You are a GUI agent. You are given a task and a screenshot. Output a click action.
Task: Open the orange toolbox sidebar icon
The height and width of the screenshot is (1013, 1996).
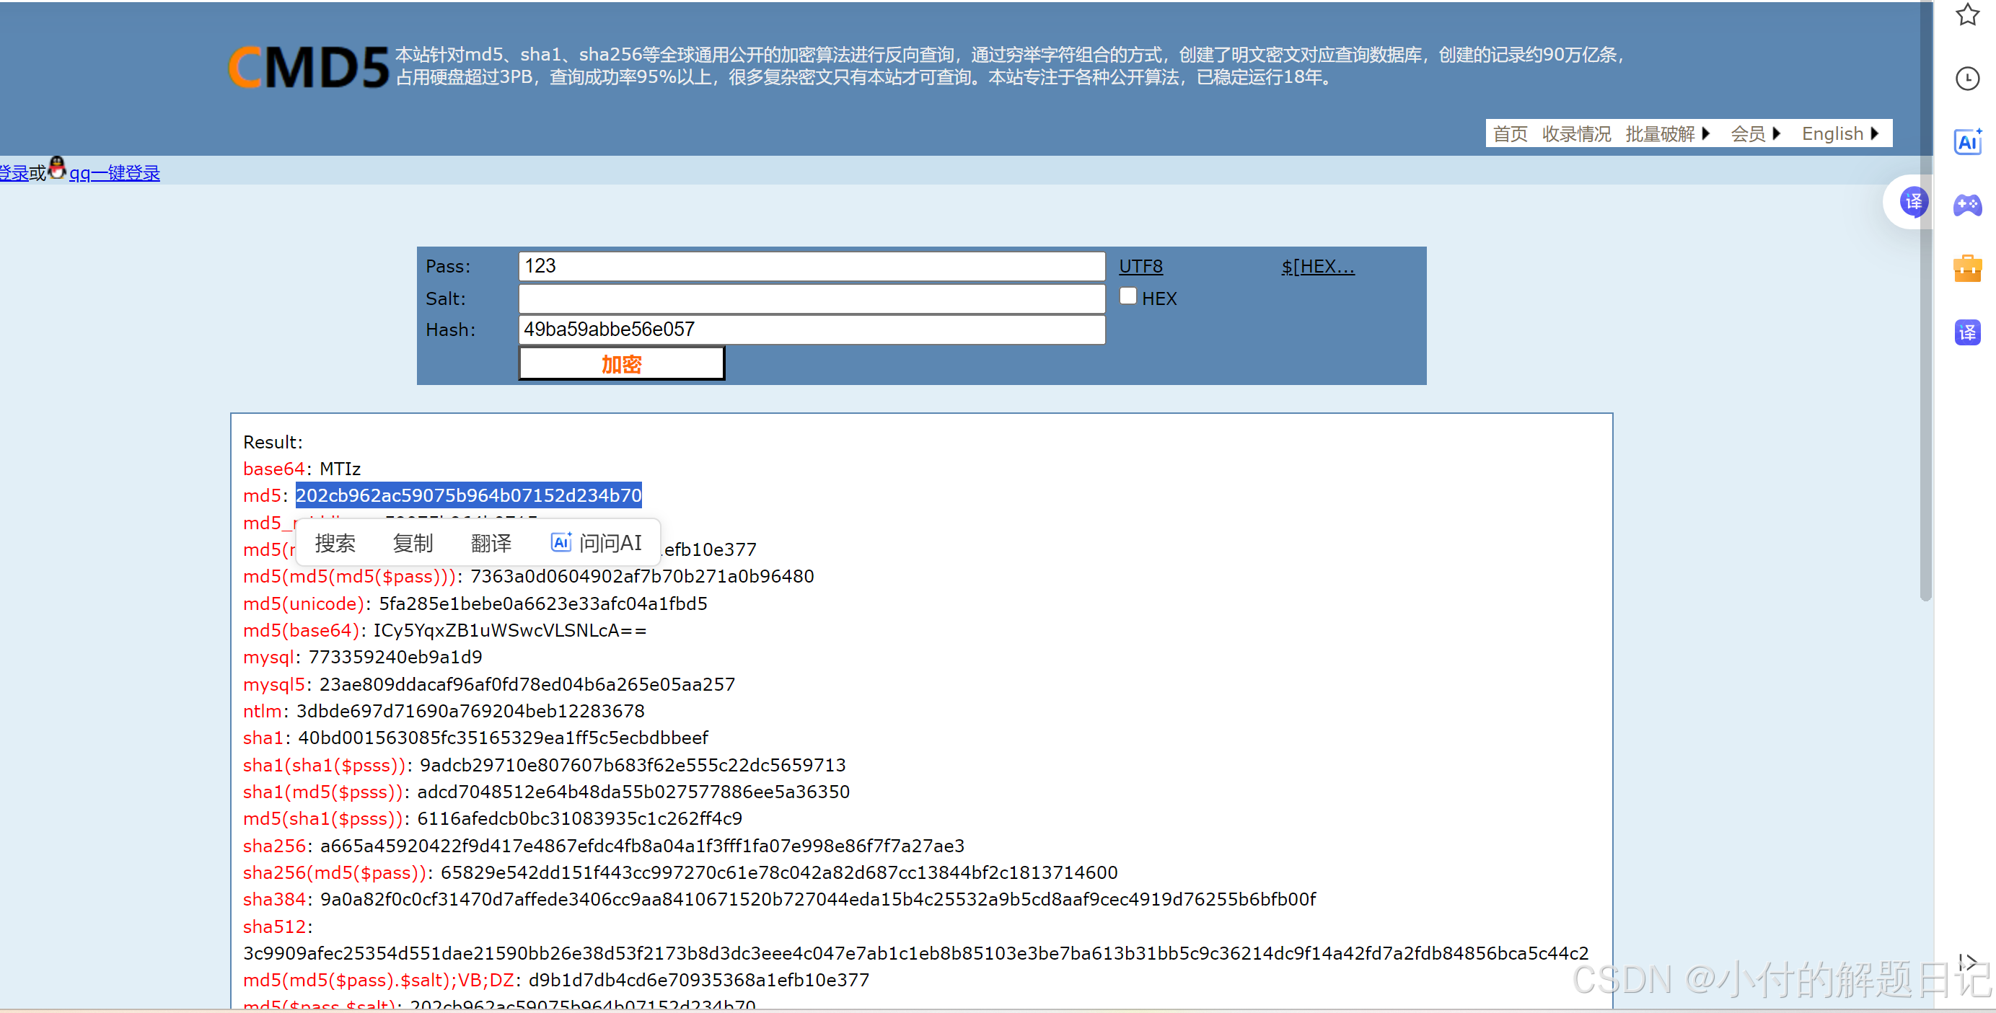point(1967,269)
